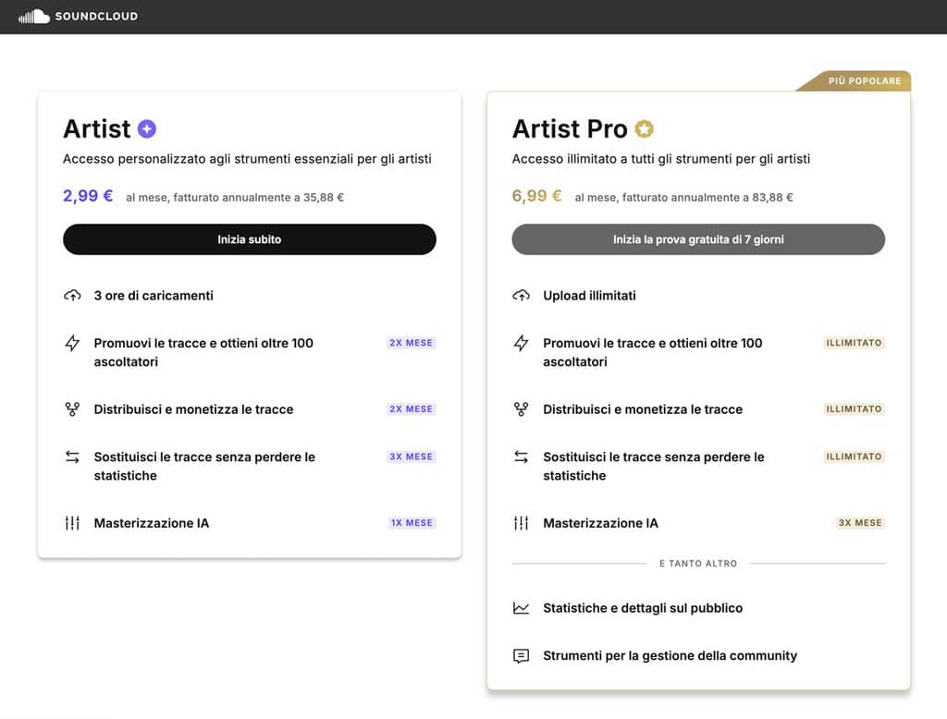Click the distribution icon in the Artist Pro card

click(x=522, y=409)
